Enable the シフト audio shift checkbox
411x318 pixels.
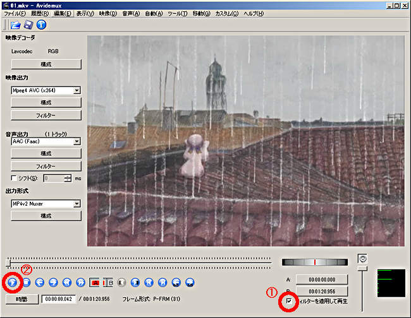[x=14, y=178]
